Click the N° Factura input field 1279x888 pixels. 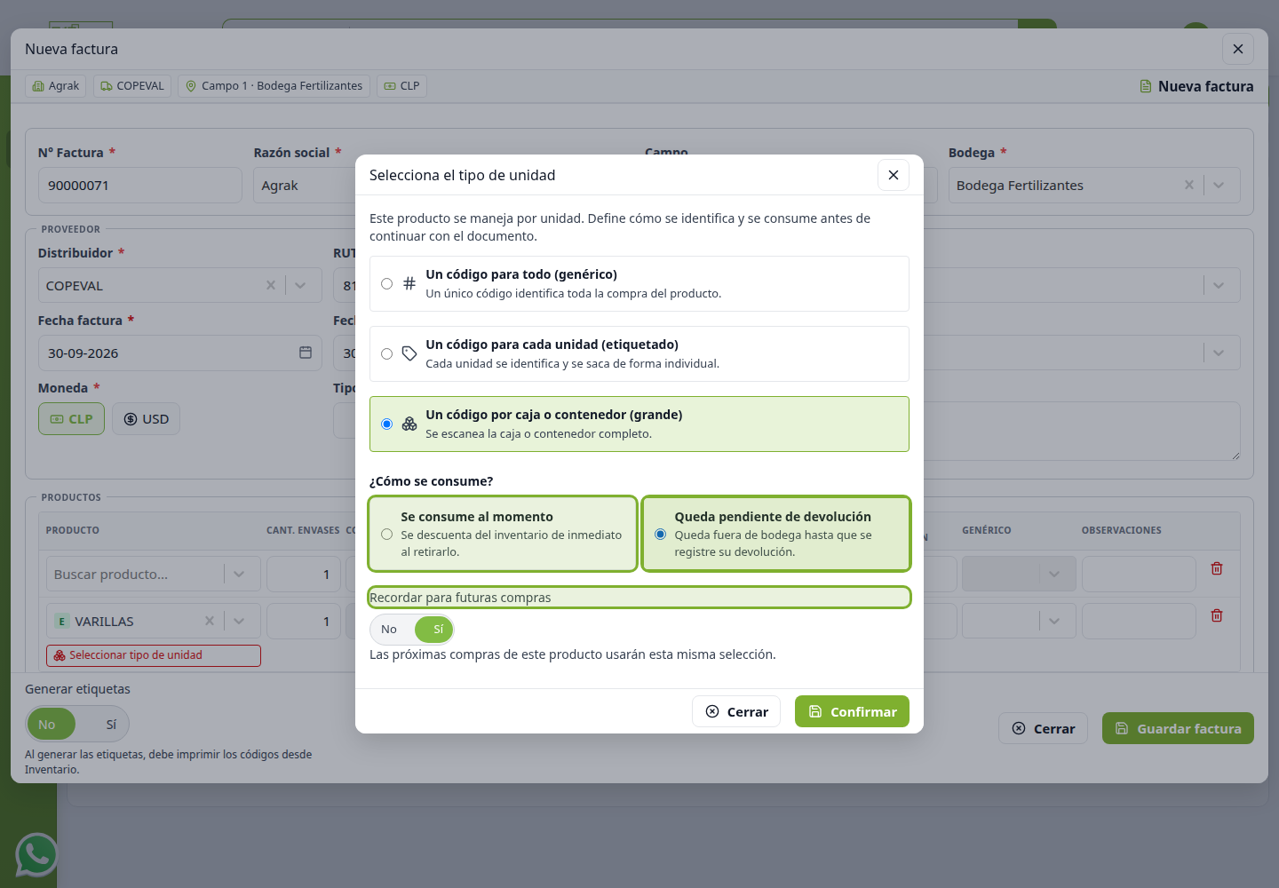(x=139, y=186)
